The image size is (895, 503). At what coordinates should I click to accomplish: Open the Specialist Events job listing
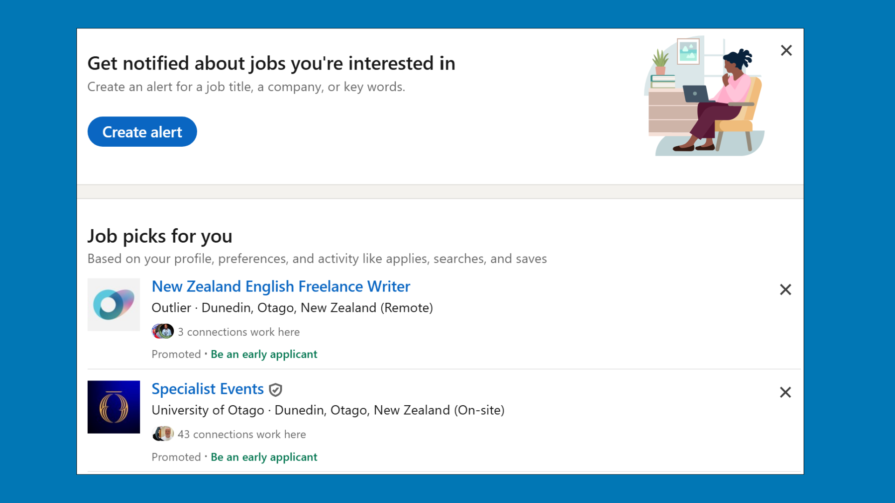tap(207, 389)
